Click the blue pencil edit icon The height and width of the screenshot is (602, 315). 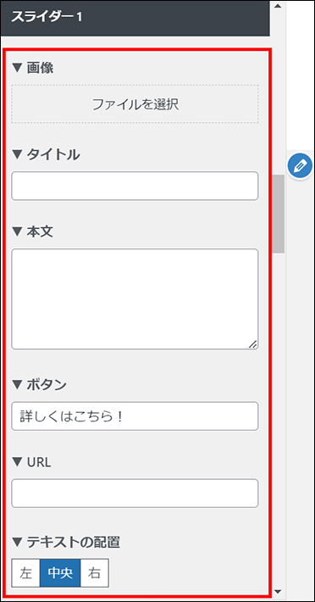(x=300, y=166)
